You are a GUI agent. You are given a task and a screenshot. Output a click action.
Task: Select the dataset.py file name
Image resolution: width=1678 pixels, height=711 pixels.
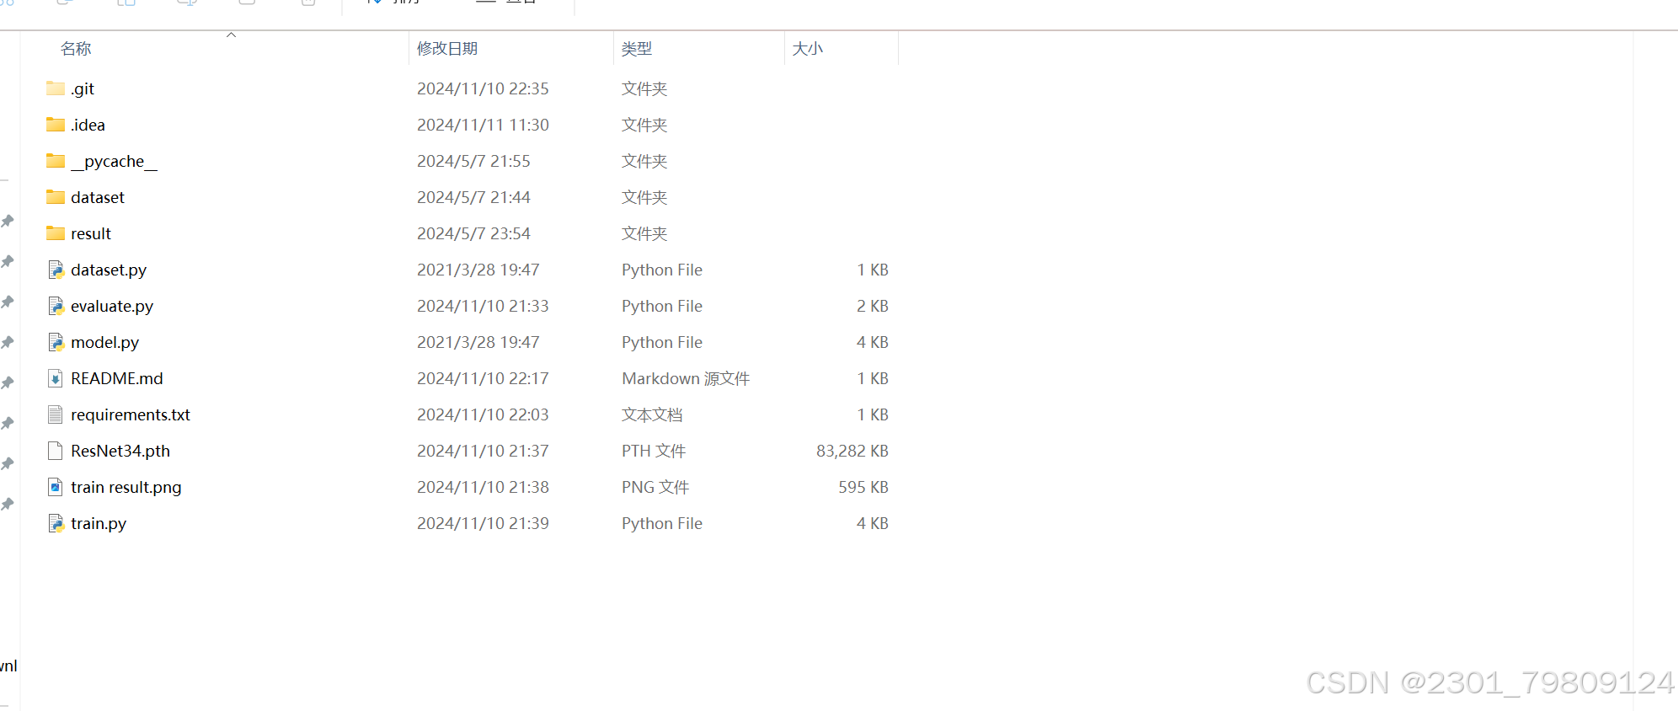pos(109,270)
